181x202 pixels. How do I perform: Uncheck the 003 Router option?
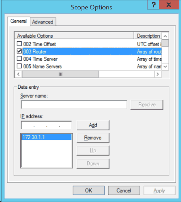19,51
